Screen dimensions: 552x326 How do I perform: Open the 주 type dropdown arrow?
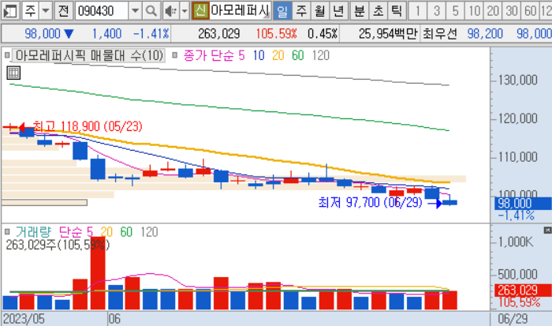click(46, 11)
